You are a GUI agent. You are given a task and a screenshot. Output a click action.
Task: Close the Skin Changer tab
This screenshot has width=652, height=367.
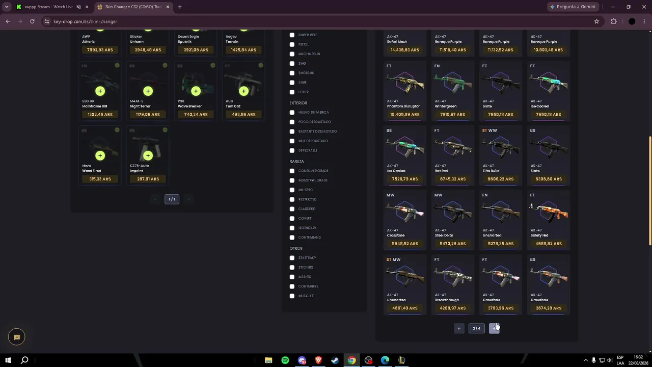[168, 7]
